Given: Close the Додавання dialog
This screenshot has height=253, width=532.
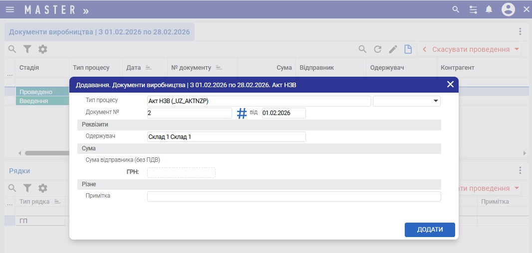Looking at the screenshot, I should (450, 84).
